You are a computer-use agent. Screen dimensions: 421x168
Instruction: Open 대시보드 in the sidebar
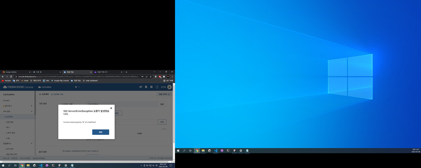[6, 101]
